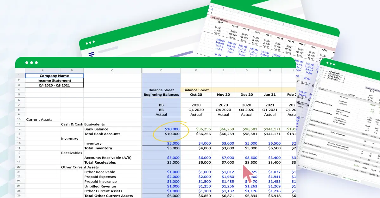This screenshot has width=380, height=198.
Task: Select the $1,980 Prepaid Expenses cell
Action: (223, 177)
